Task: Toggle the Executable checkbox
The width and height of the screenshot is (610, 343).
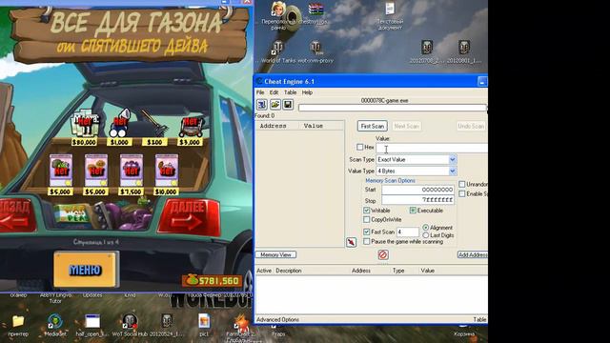Action: pos(413,211)
